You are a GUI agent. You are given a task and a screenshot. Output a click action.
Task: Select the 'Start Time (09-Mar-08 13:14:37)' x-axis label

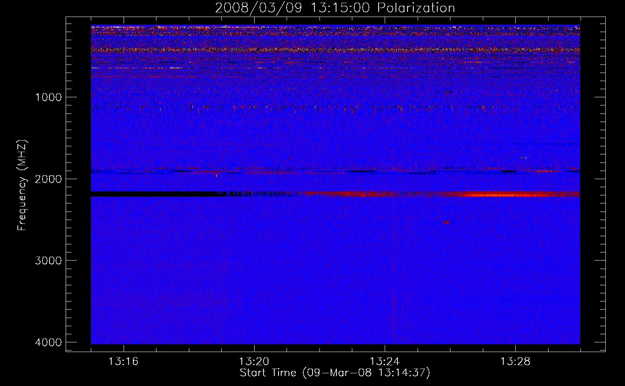pos(335,373)
